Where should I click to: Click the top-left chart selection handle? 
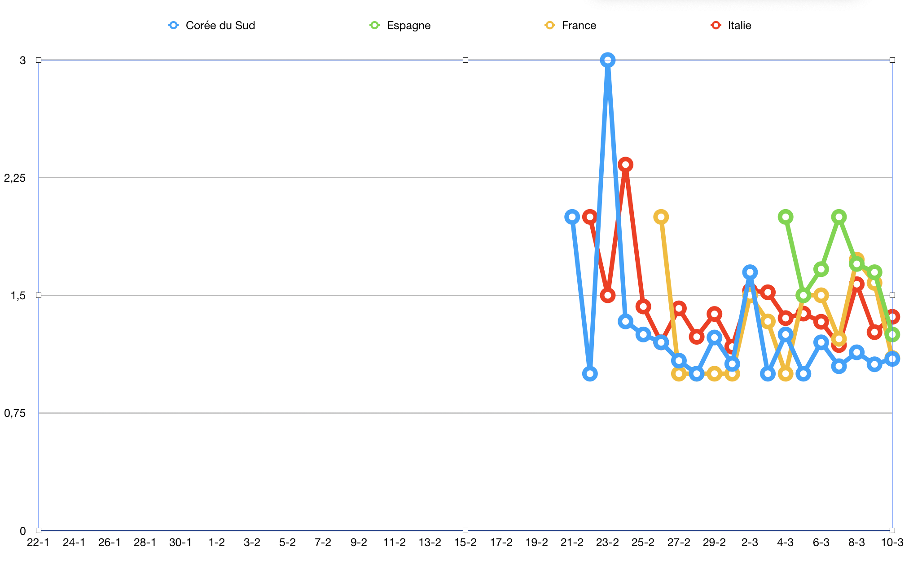[39, 60]
